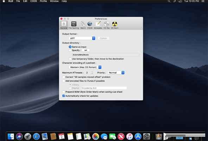Click the Maximum #Threads stepper arrows
This screenshot has width=208, height=141.
tap(92, 73)
